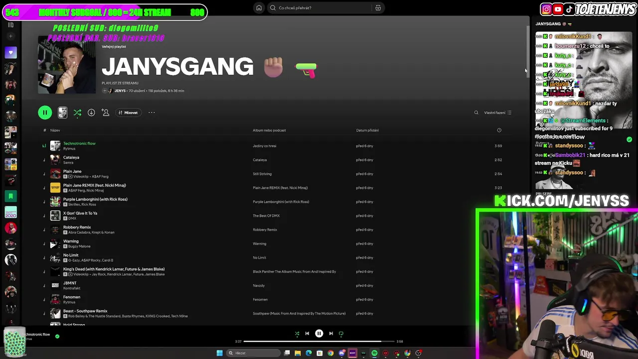This screenshot has height=359, width=638.
Task: Open Southpaw motion picture album link
Action: tap(299, 314)
